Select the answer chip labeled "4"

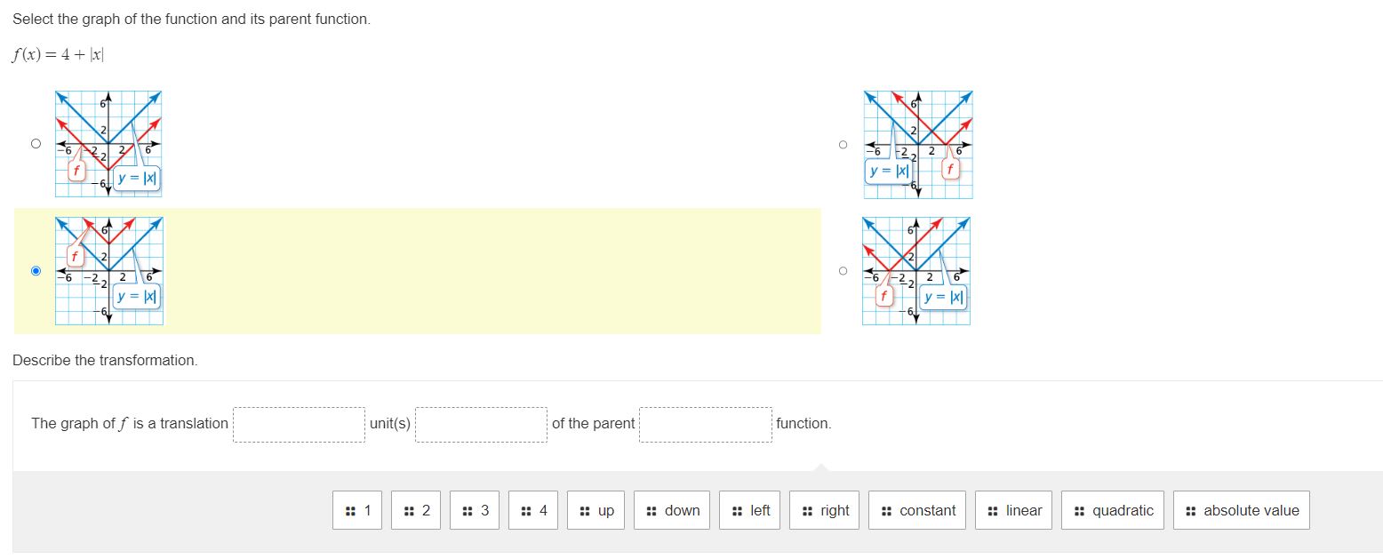[x=532, y=509]
